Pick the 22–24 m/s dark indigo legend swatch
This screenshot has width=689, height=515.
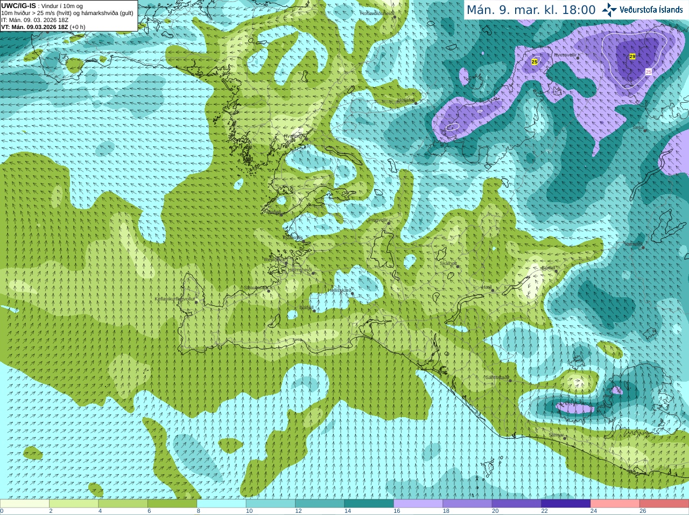(566, 504)
